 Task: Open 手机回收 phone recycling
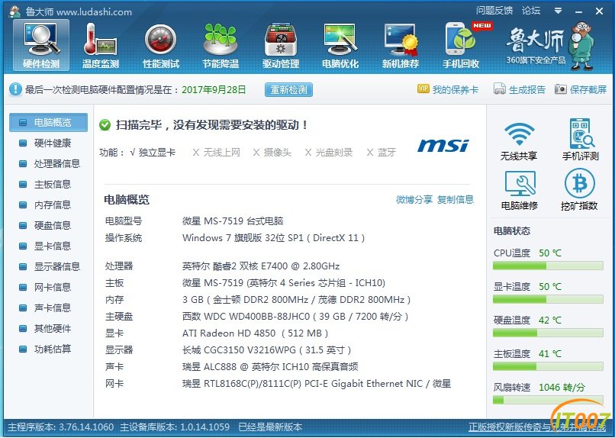pyautogui.click(x=461, y=46)
